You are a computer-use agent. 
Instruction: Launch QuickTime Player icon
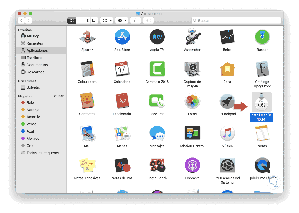point(262,165)
